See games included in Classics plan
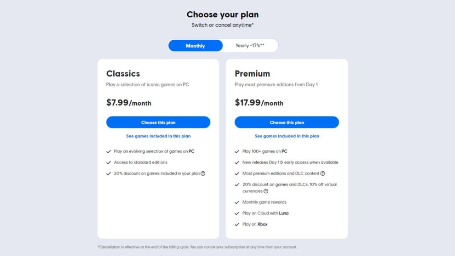The width and height of the screenshot is (455, 256). (158, 136)
